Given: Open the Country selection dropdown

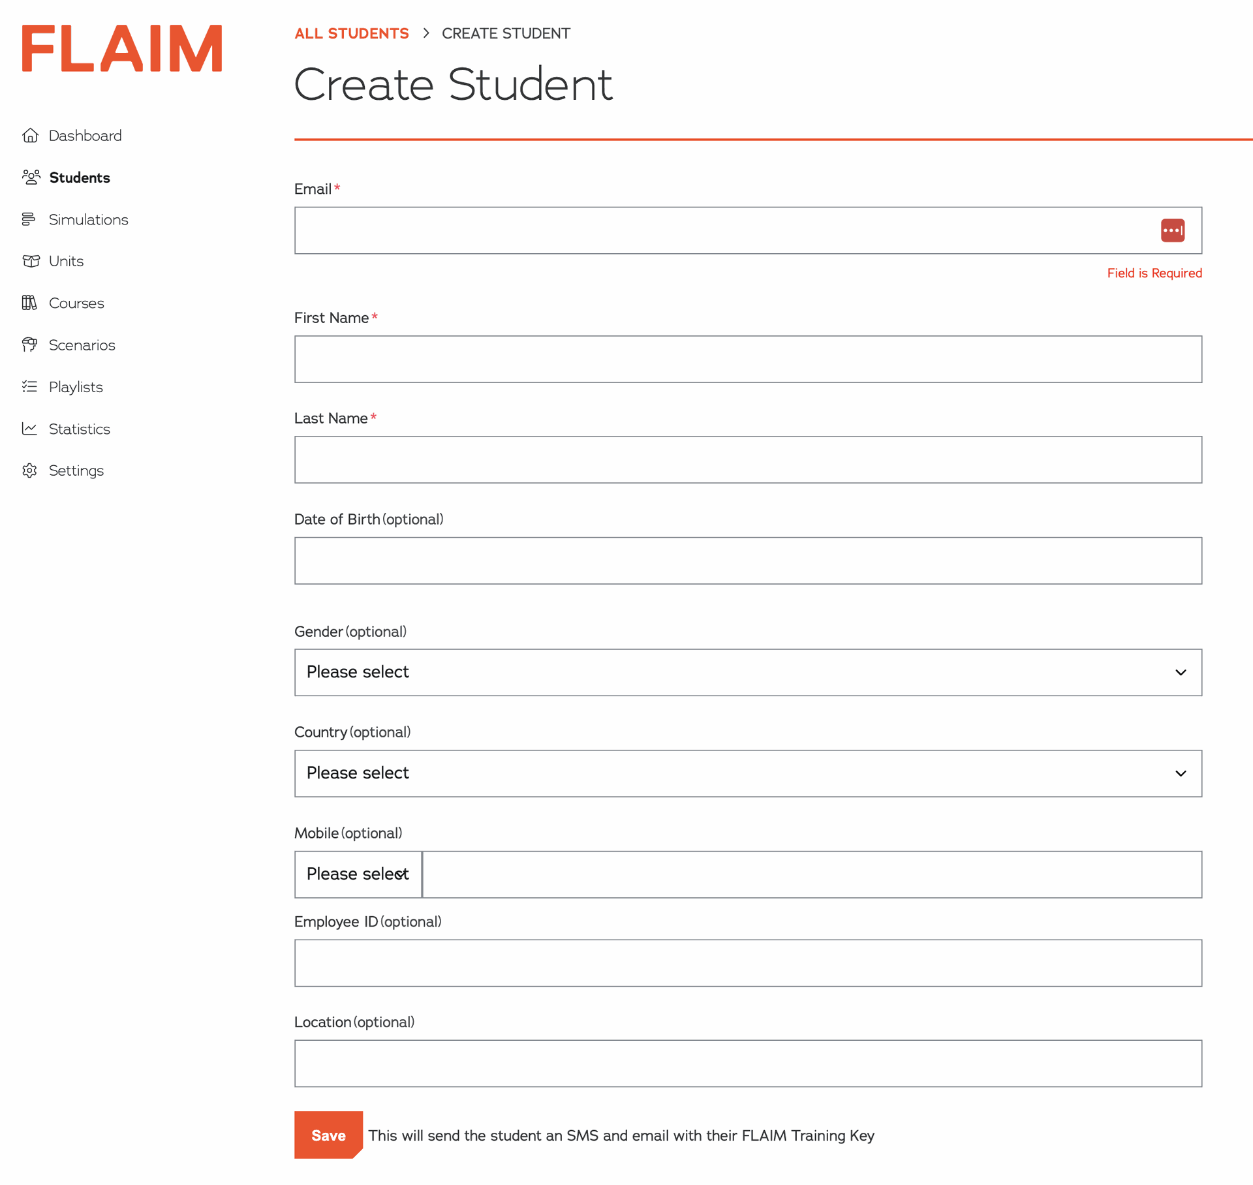Looking at the screenshot, I should (748, 773).
